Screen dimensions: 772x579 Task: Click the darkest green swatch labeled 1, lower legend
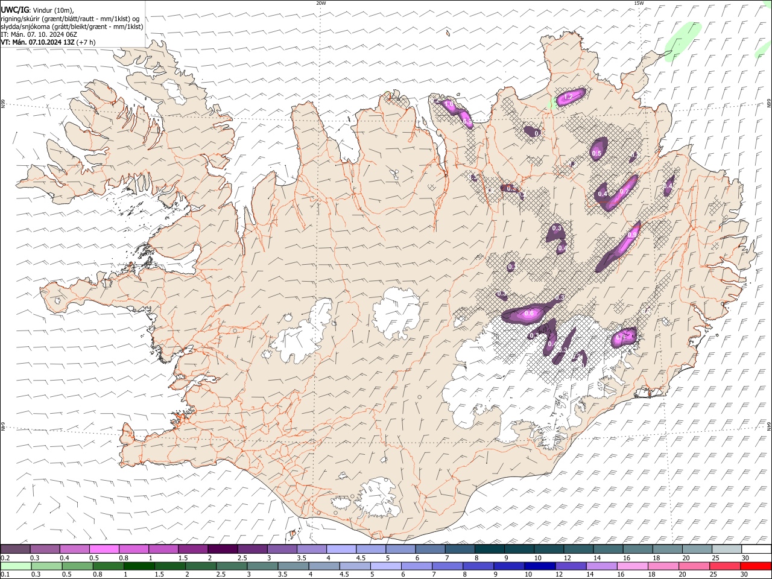pos(139,566)
